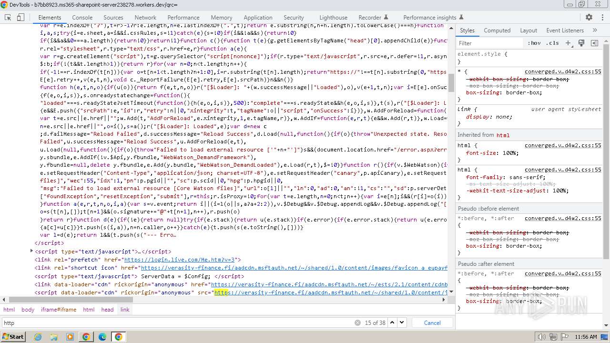Toggle the .cls class editor
The height and width of the screenshot is (343, 610).
(x=552, y=43)
